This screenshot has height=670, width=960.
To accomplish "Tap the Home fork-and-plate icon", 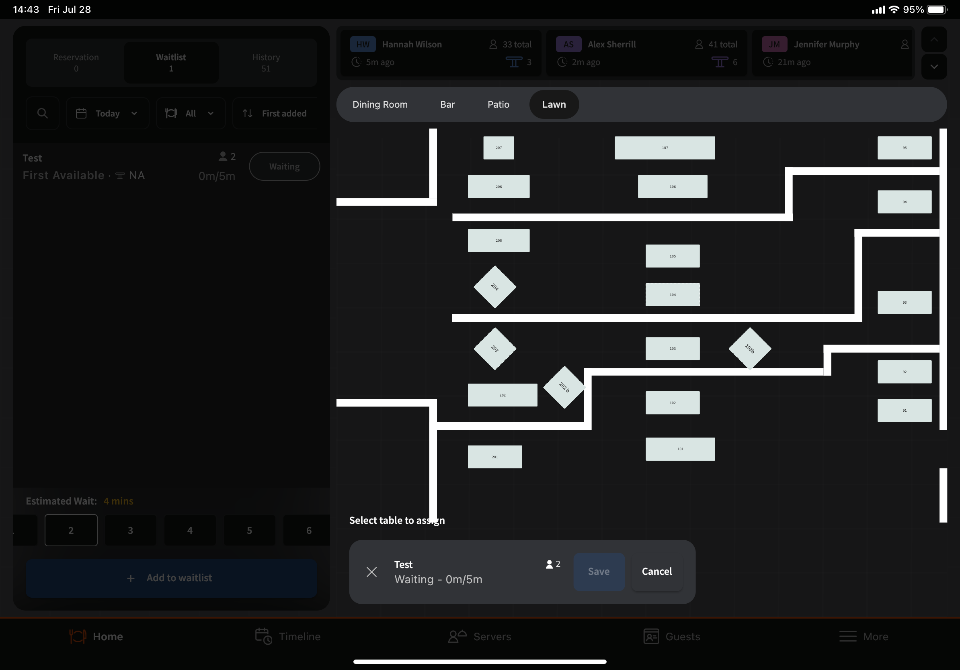I will tap(78, 636).
